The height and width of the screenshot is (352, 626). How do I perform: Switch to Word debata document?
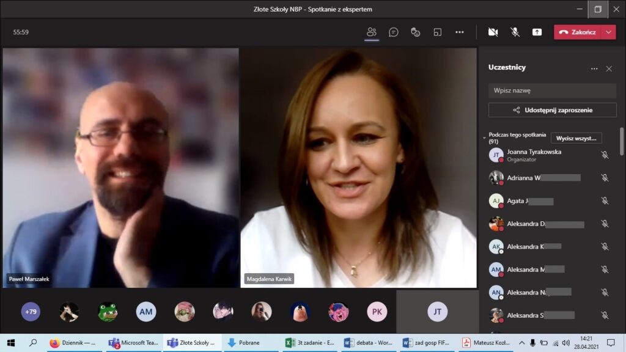[368, 343]
